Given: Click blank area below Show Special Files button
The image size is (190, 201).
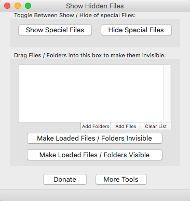Looking at the screenshot, I should (x=55, y=41).
